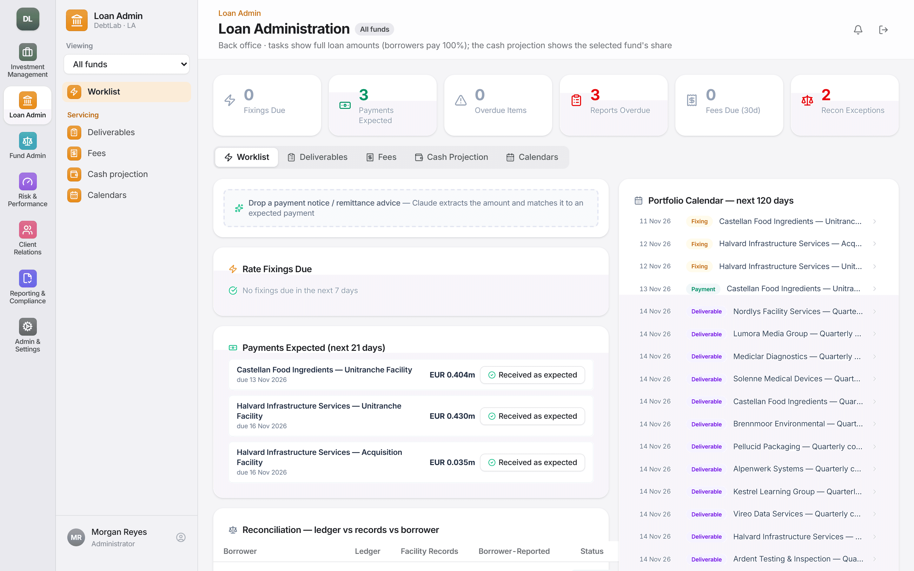The height and width of the screenshot is (571, 914).
Task: Click the Fees sidebar icon
Action: tap(74, 153)
